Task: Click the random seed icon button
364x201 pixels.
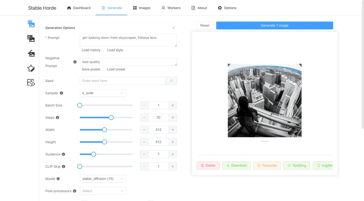Action: point(171,81)
